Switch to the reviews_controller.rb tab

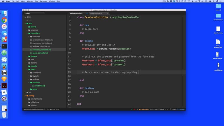point(96,13)
